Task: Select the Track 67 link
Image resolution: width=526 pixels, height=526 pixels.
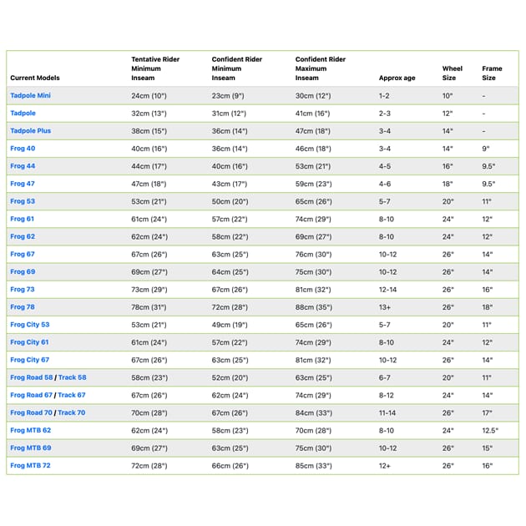Action: [x=72, y=395]
